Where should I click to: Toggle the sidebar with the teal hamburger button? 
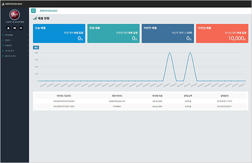(33, 11)
